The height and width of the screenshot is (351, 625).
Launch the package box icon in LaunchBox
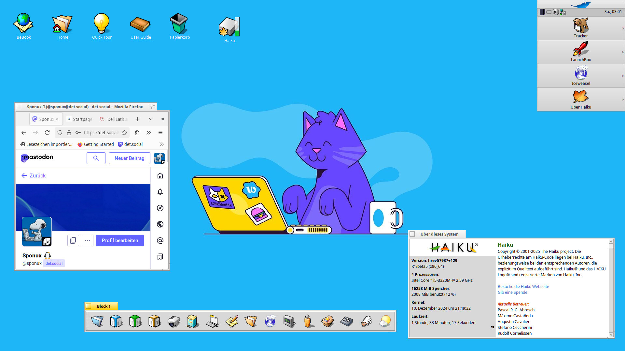pyautogui.click(x=327, y=321)
